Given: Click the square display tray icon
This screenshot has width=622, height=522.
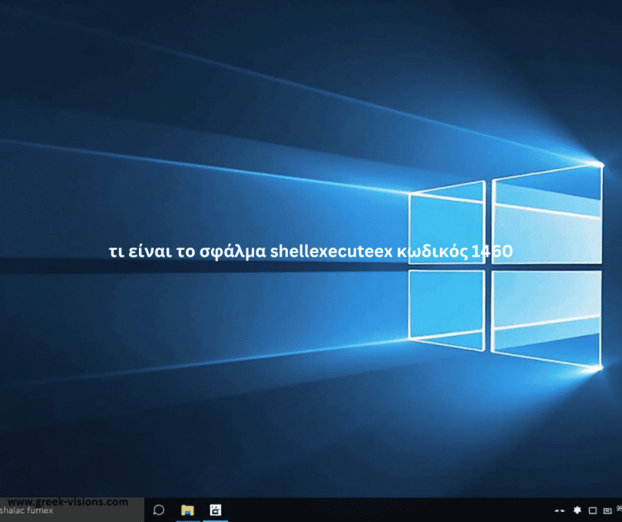Looking at the screenshot, I should (x=593, y=510).
